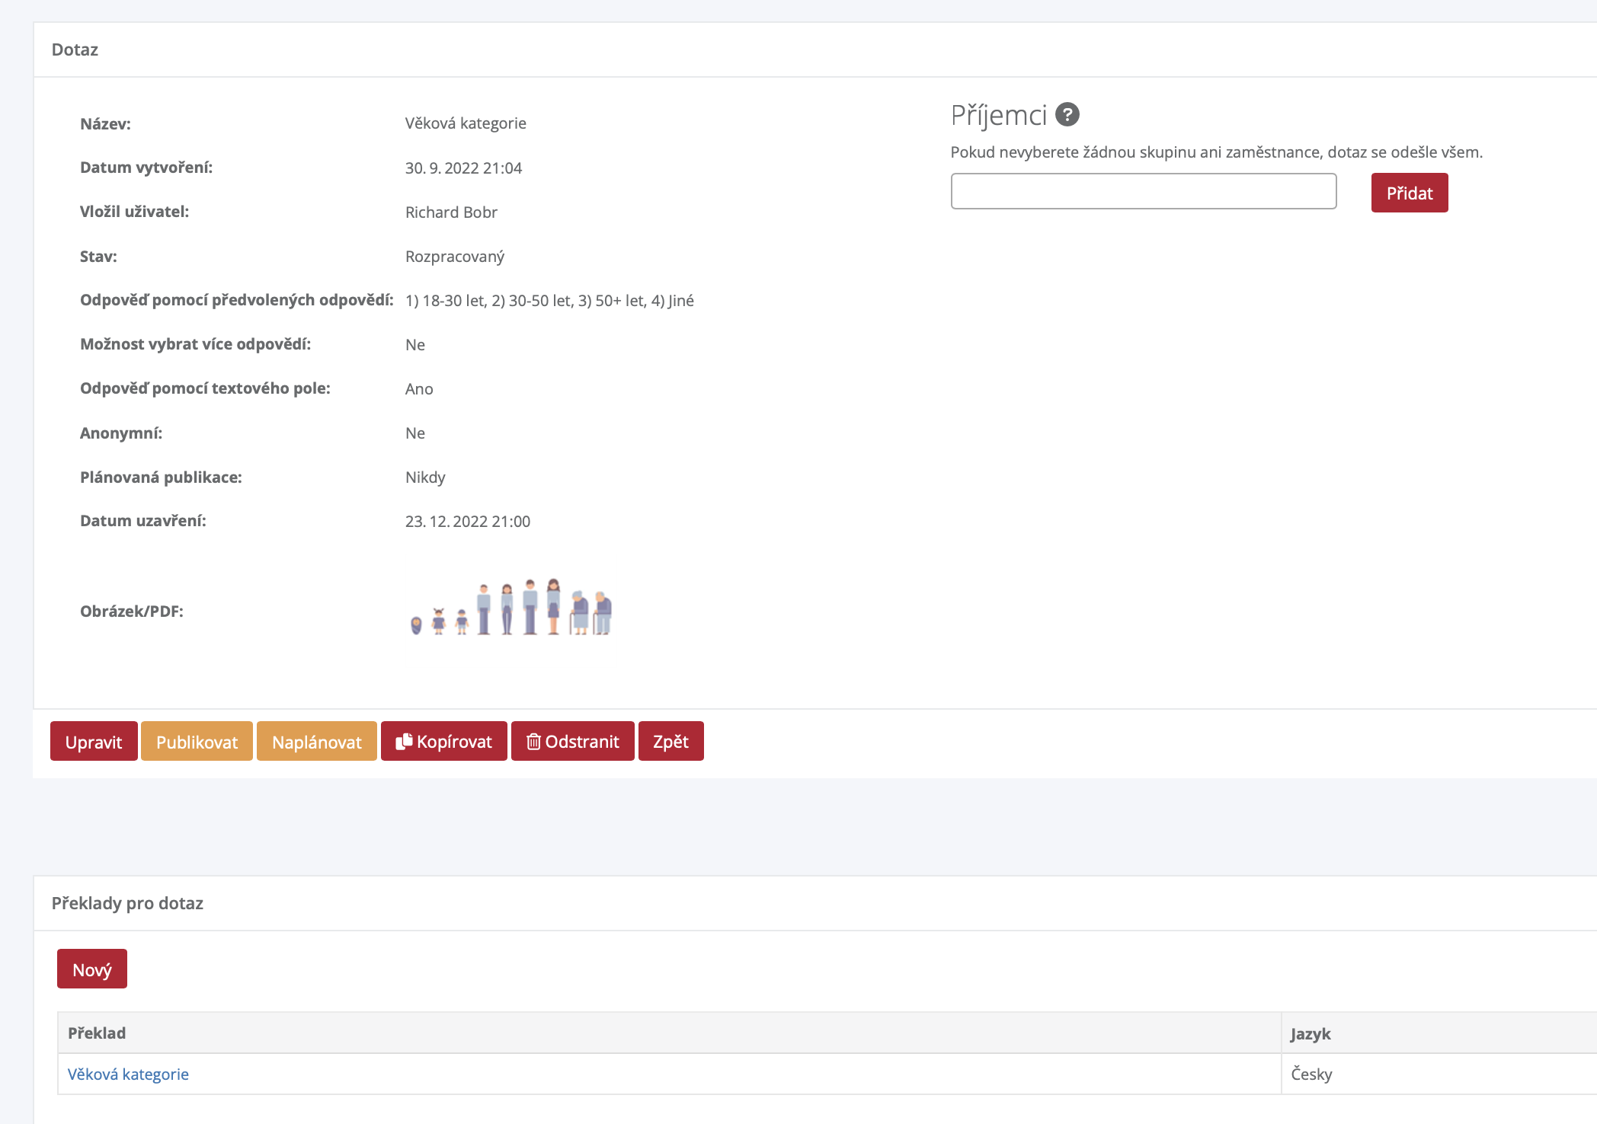
Task: Click the Příjemci section heading
Action: pos(998,115)
